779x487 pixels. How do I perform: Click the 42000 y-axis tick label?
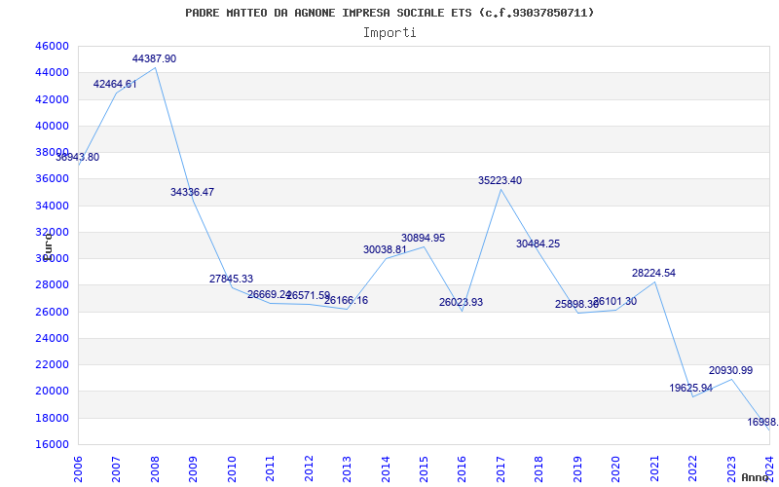52,99
